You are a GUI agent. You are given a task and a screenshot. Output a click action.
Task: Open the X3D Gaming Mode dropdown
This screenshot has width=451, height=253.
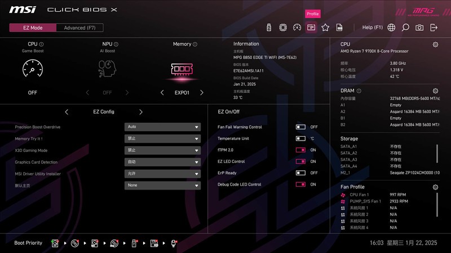pos(162,150)
